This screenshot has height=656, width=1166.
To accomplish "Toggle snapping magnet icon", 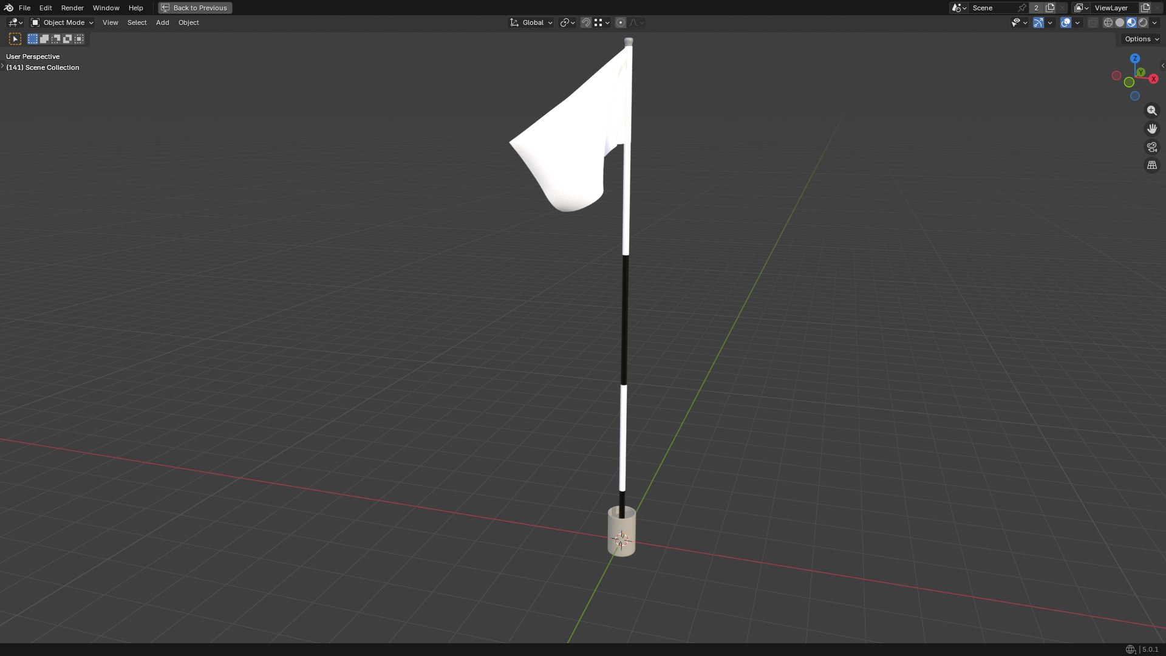I will click(585, 22).
